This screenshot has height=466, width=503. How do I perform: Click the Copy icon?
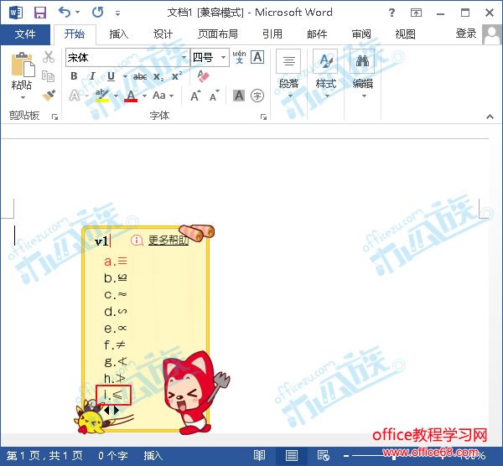[x=48, y=76]
